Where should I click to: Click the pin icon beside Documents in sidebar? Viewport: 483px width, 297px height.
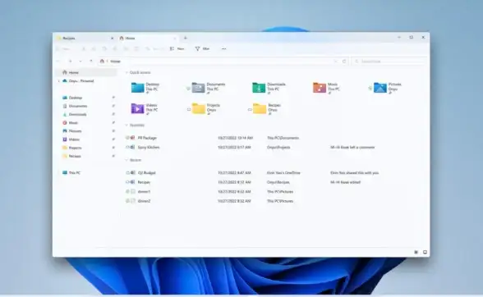tap(113, 106)
